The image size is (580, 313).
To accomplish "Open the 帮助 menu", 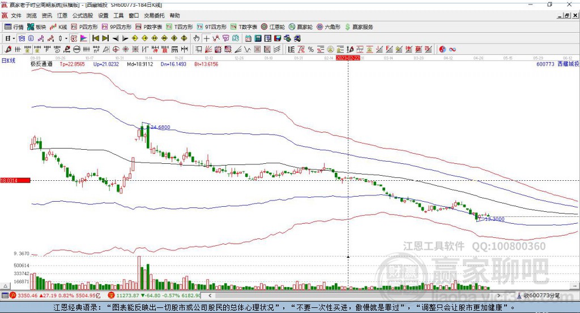I will 174,15.
